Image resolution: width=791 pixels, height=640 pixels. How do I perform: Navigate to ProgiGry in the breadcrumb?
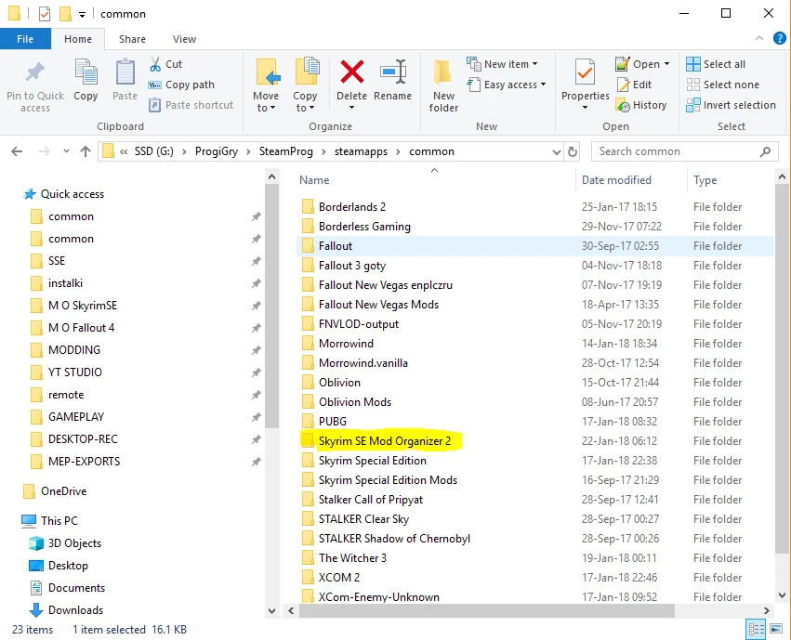click(x=217, y=151)
